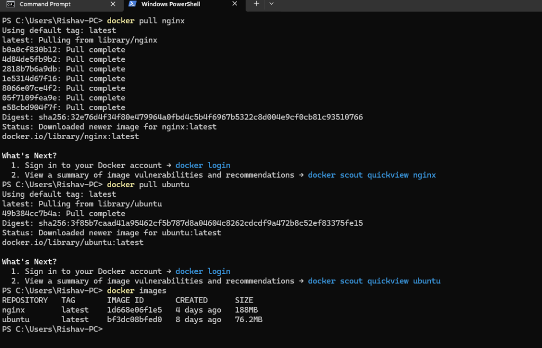Click layer '4d84de5fb9b2: Pull complete'
This screenshot has height=348, width=542.
(64, 59)
